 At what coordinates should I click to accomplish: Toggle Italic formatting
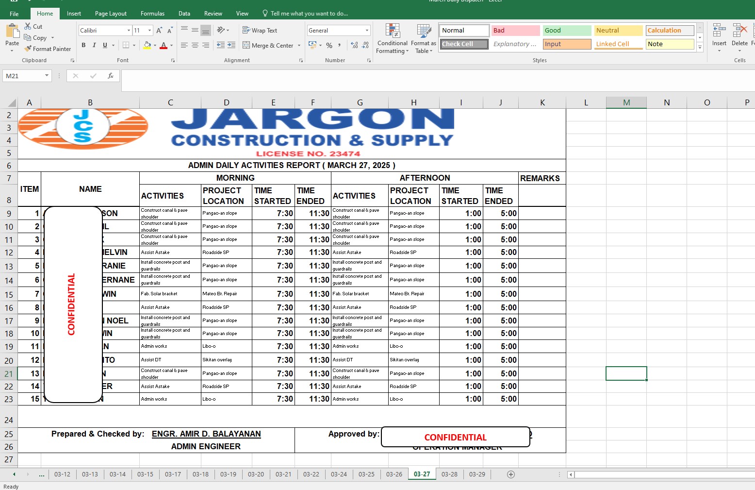[x=94, y=45]
